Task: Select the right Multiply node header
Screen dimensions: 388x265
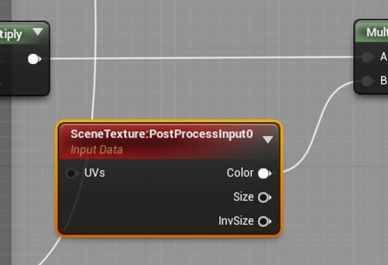Action: 372,32
